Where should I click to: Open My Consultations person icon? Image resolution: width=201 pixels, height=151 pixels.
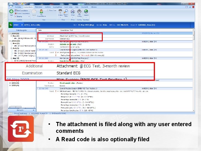[41, 11]
